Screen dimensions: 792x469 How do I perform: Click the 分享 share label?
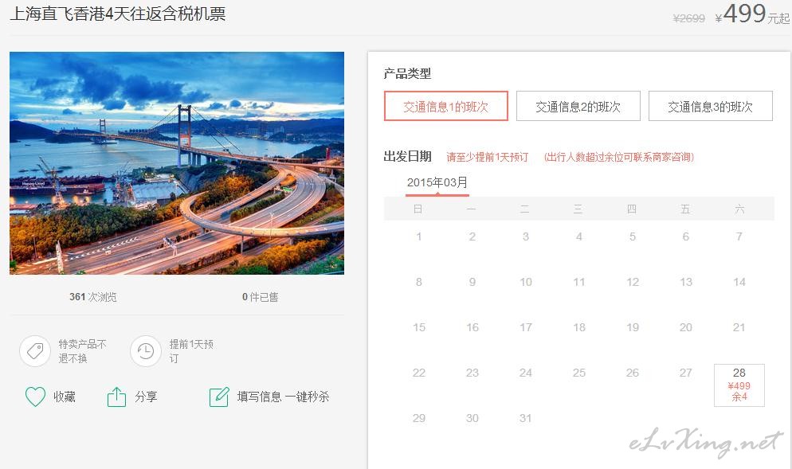coord(146,397)
